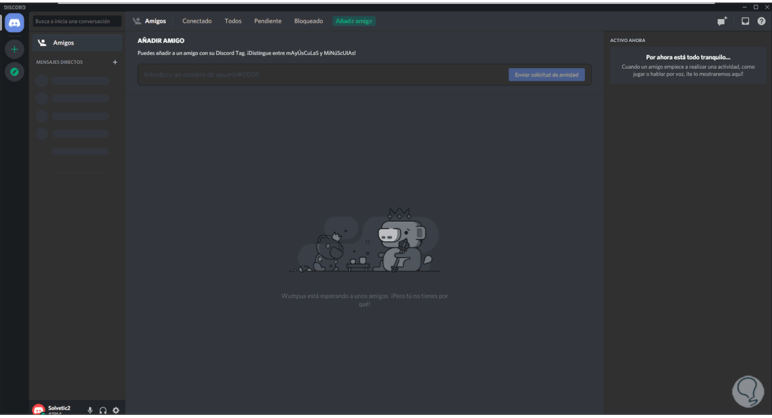
Task: Create a direct message plus icon
Action: pyautogui.click(x=115, y=62)
